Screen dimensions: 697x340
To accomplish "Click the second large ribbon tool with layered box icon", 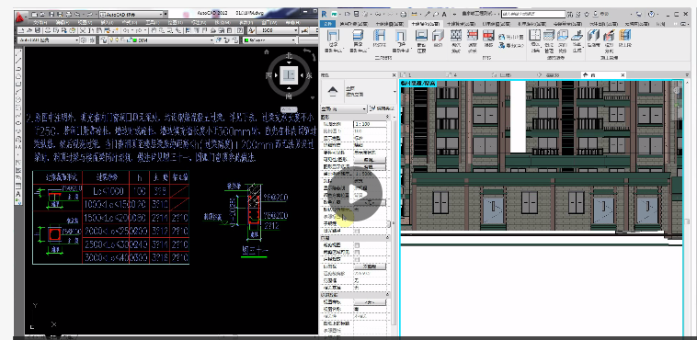I will click(358, 40).
